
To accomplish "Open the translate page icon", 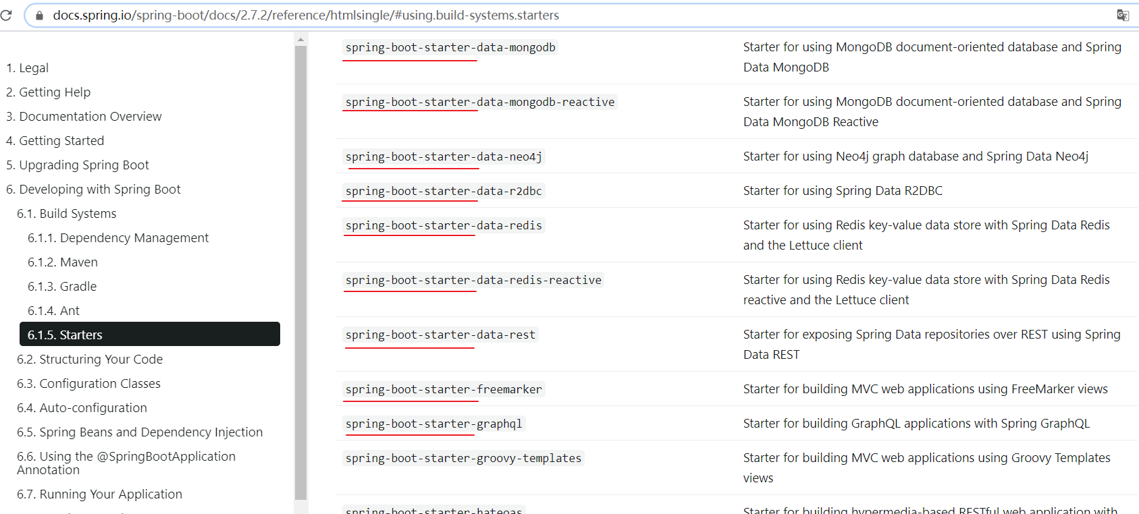I will (1123, 16).
